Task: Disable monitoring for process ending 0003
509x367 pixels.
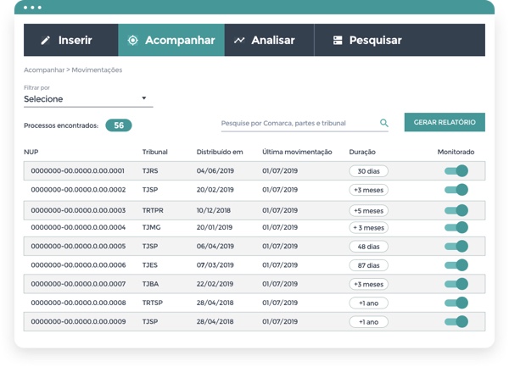Action: 456,210
